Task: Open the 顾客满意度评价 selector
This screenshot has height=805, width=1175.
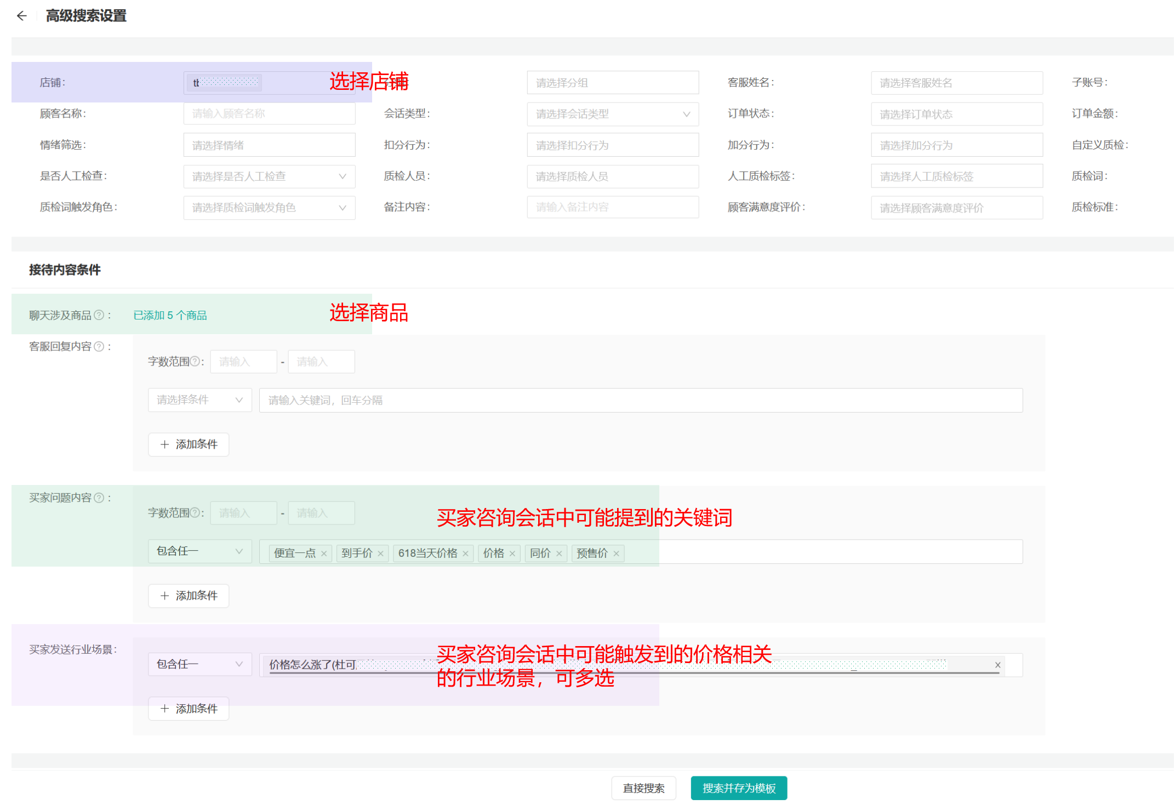Action: coord(957,208)
